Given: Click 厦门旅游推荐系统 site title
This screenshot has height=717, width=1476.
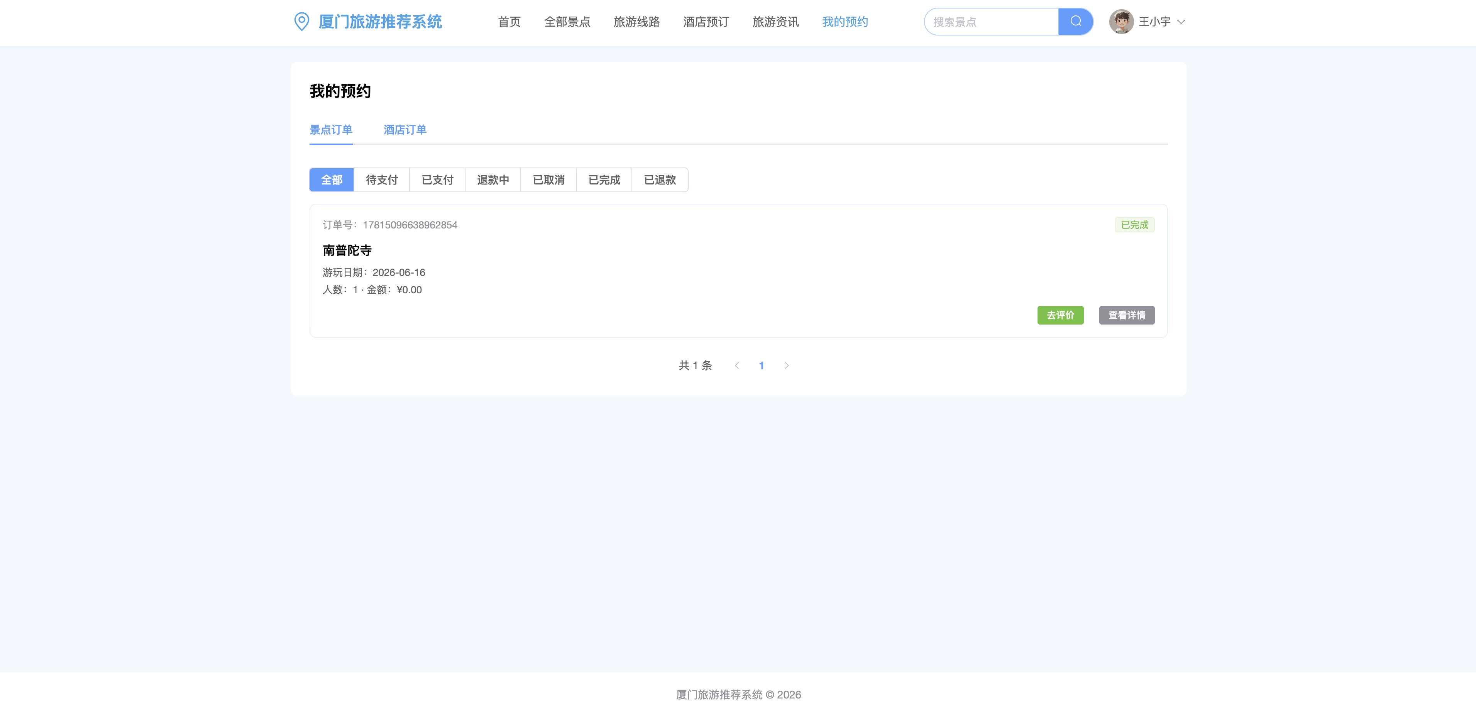Looking at the screenshot, I should click(380, 22).
